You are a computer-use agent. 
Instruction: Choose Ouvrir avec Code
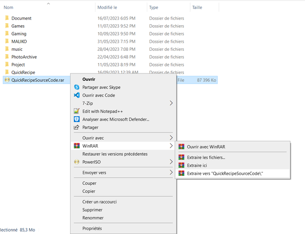[x=99, y=95]
